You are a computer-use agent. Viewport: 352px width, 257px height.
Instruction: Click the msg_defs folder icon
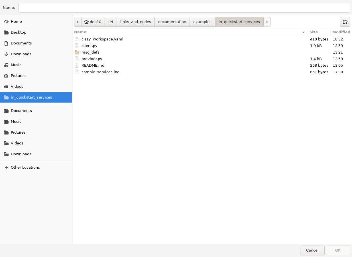pyautogui.click(x=77, y=52)
